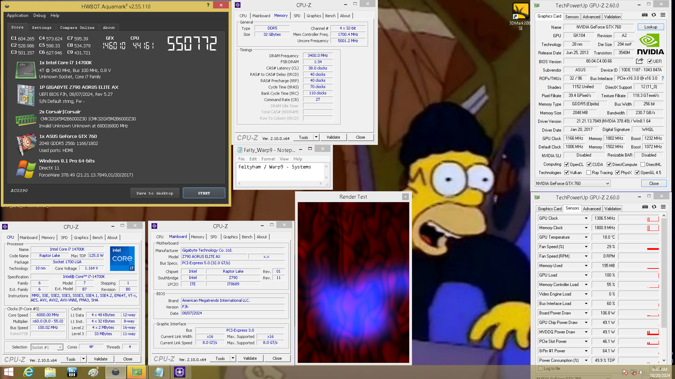The width and height of the screenshot is (675, 379).
Task: Toggle the OpenCL checkbox
Action: 567,165
